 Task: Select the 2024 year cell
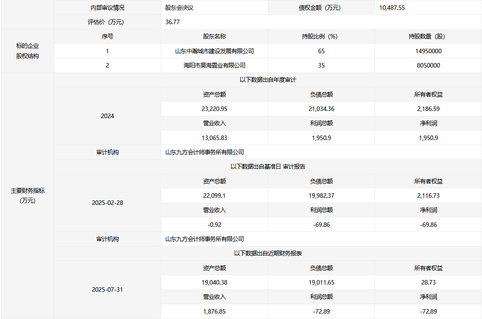pos(107,116)
